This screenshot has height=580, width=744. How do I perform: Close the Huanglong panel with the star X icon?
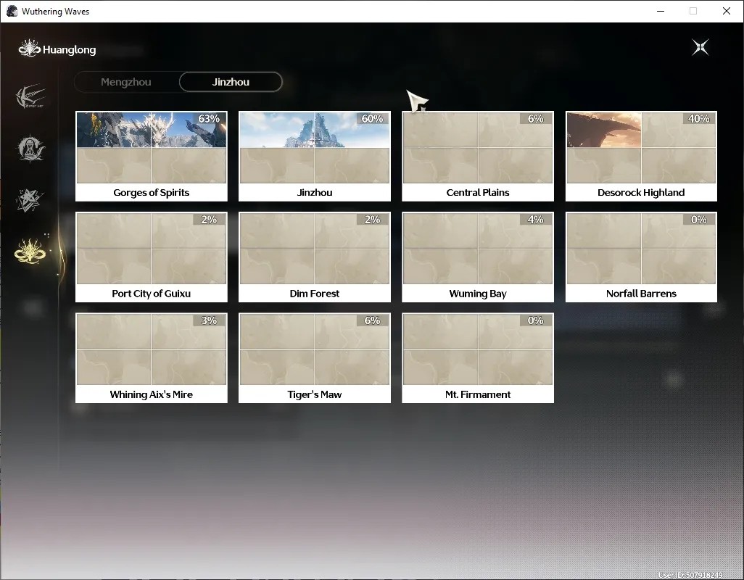700,47
